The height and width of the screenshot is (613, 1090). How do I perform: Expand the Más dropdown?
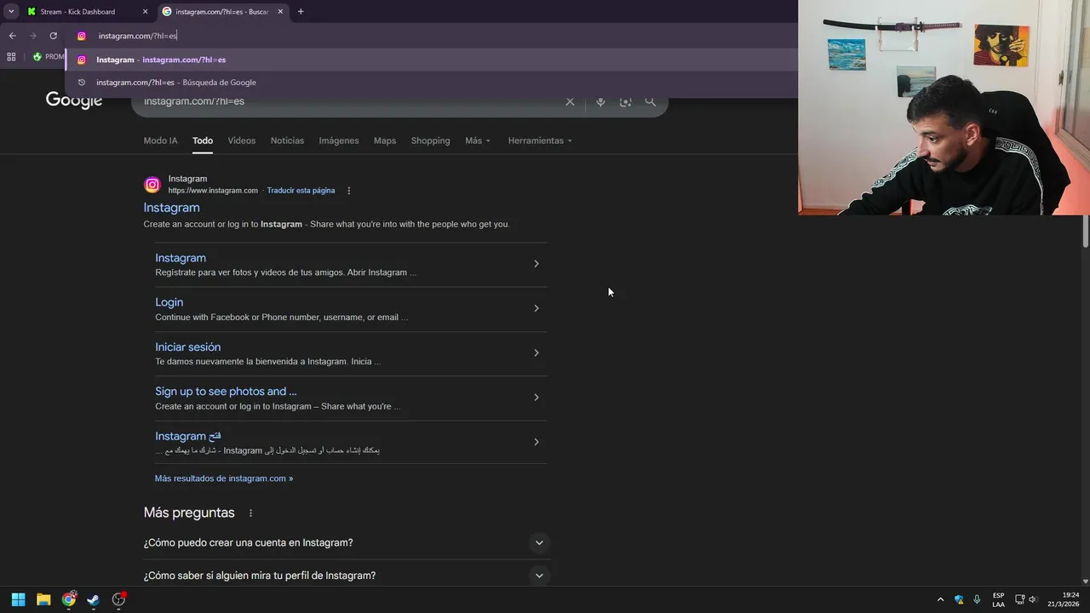point(478,140)
